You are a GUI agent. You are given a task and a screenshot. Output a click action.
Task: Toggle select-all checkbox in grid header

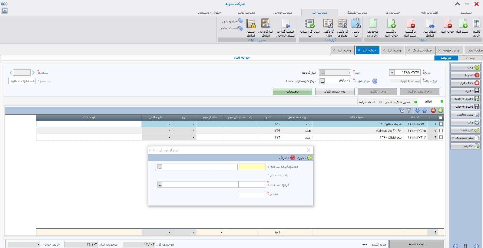click(441, 118)
